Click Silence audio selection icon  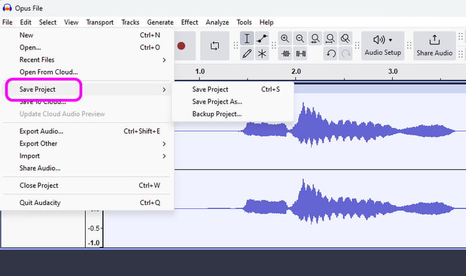[301, 54]
